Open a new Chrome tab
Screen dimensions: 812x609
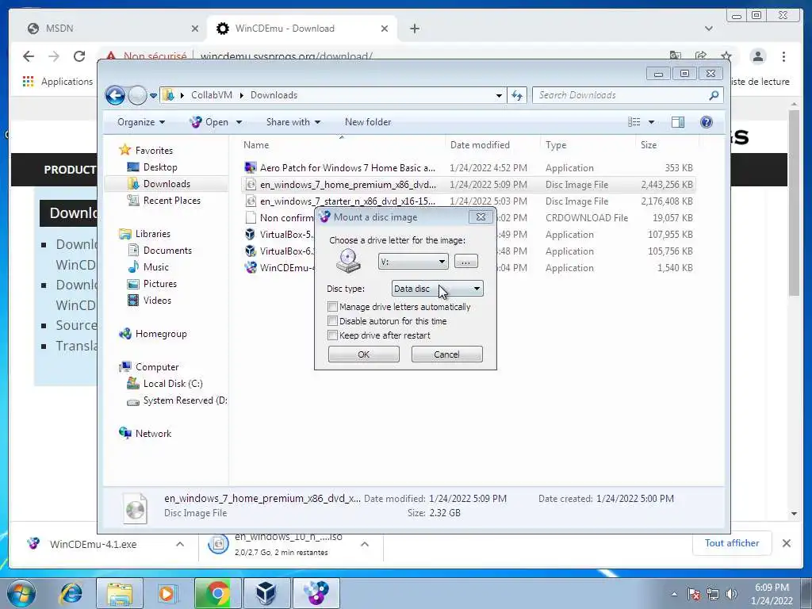tap(414, 29)
